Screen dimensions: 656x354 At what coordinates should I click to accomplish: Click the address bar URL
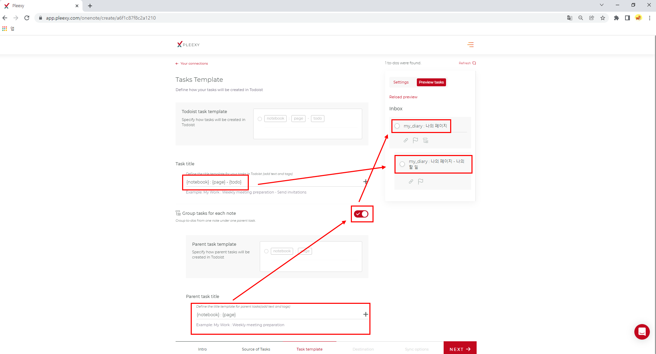(x=101, y=18)
